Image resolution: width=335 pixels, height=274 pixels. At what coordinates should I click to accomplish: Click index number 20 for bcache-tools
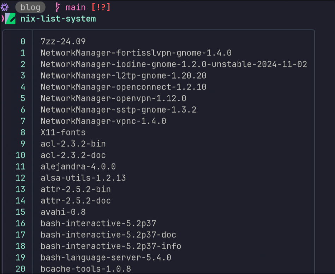pos(20,269)
